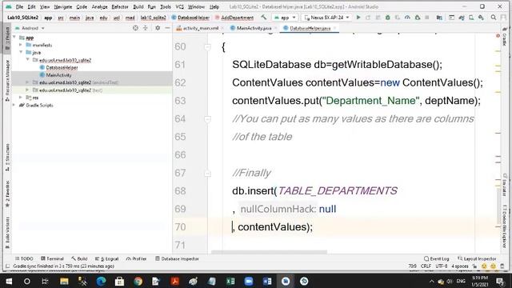Click the green Run app button

click(358, 18)
